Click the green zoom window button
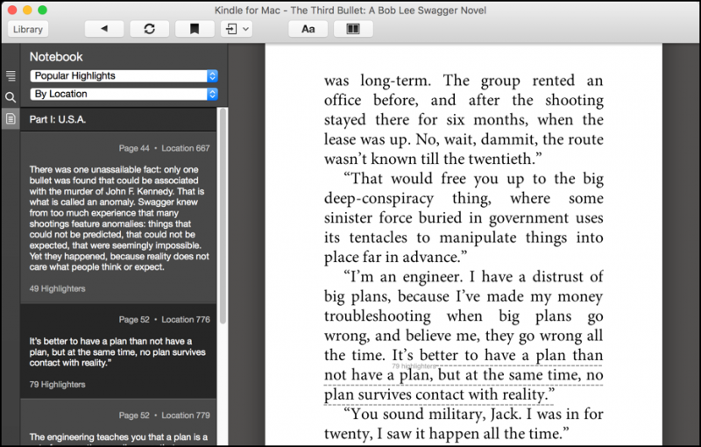 (44, 10)
